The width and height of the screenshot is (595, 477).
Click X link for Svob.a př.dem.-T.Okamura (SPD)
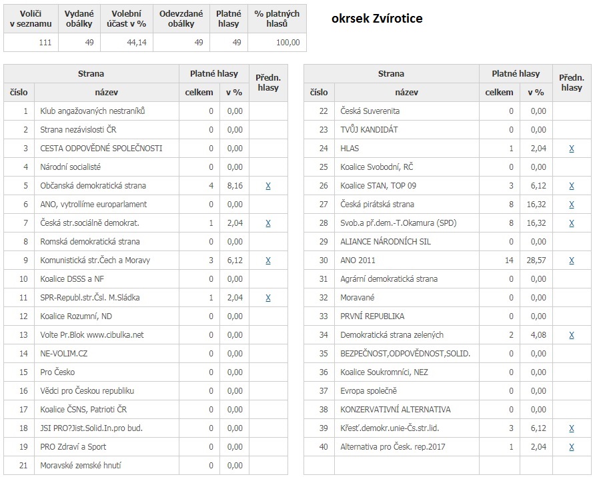(x=572, y=223)
